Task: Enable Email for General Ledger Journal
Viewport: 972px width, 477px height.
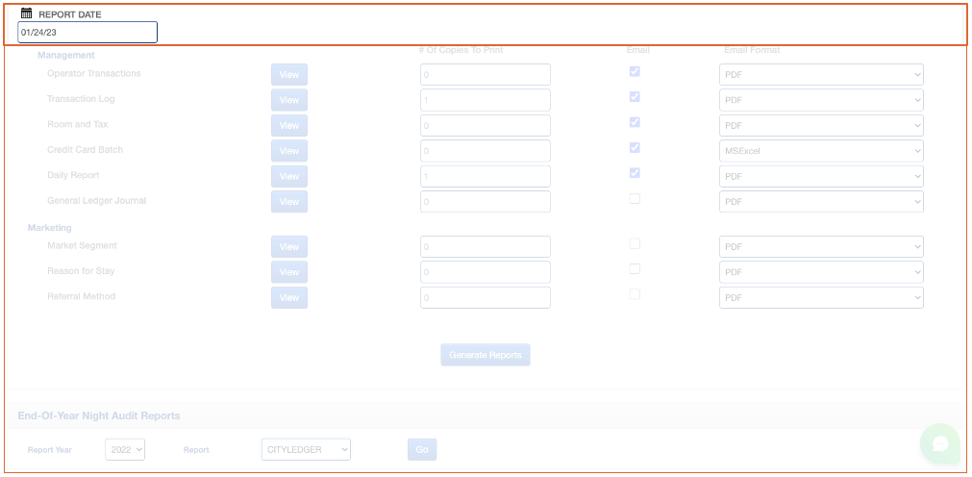Action: (635, 199)
